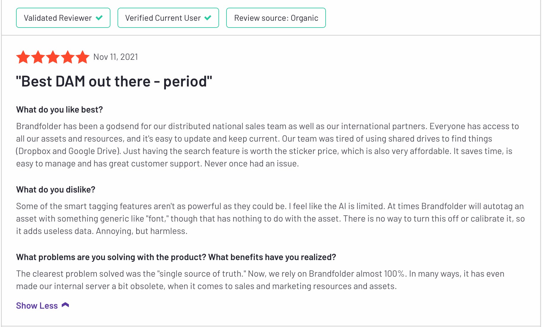
Task: Click the fifth orange rating star
Action: pyautogui.click(x=83, y=57)
